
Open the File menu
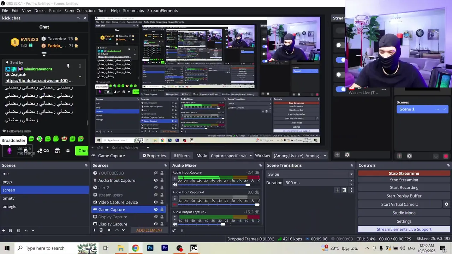click(5, 11)
